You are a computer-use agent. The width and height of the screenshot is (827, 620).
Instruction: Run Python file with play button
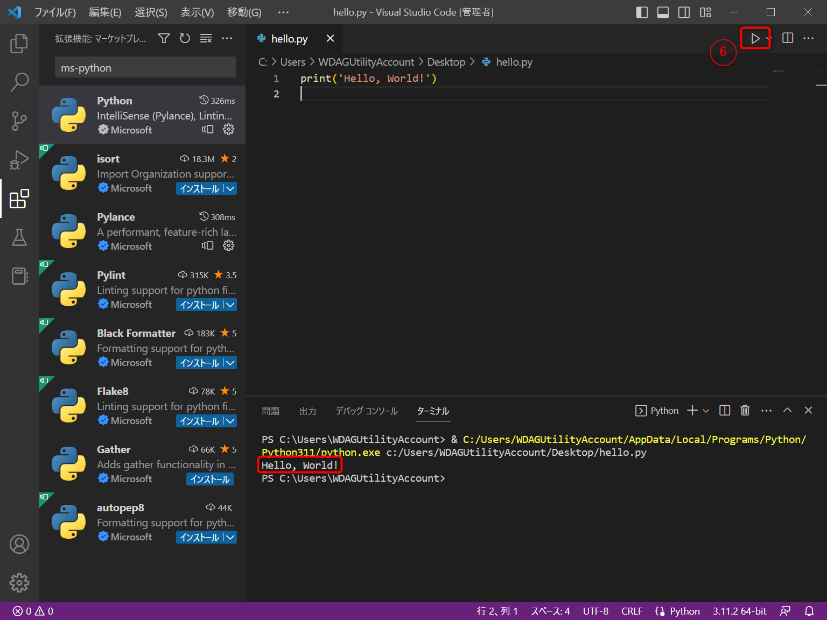coord(755,38)
